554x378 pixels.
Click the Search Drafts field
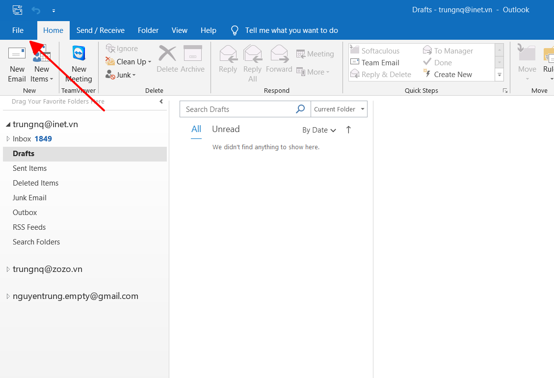pos(237,109)
